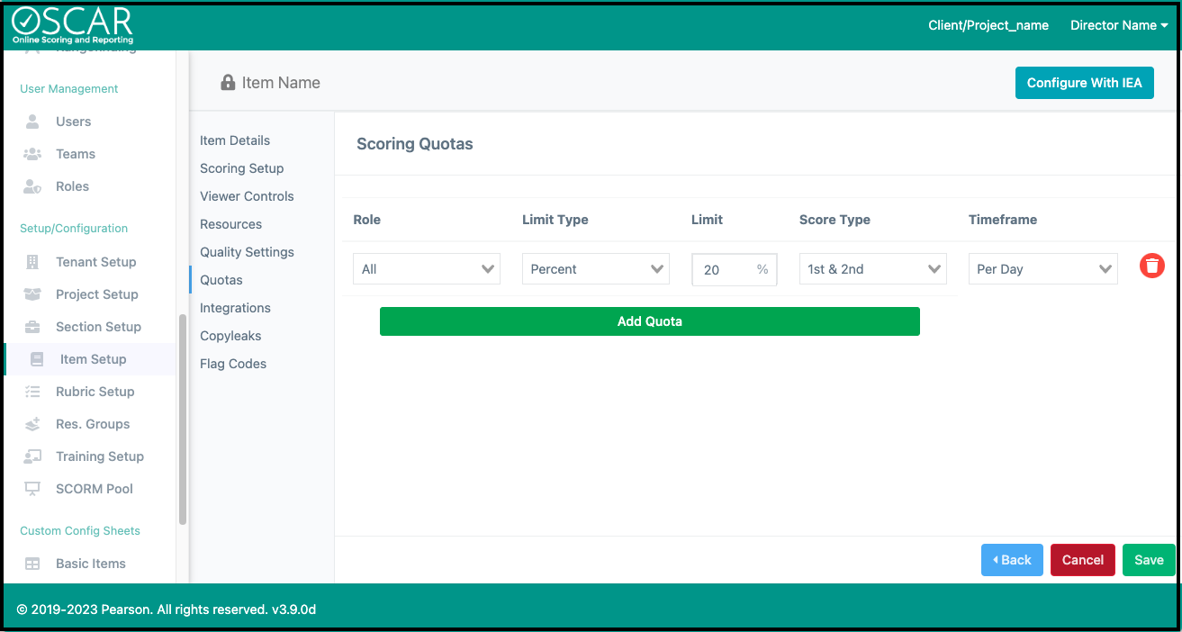Delete the quota with red trash icon
The image size is (1182, 632).
coord(1151,266)
